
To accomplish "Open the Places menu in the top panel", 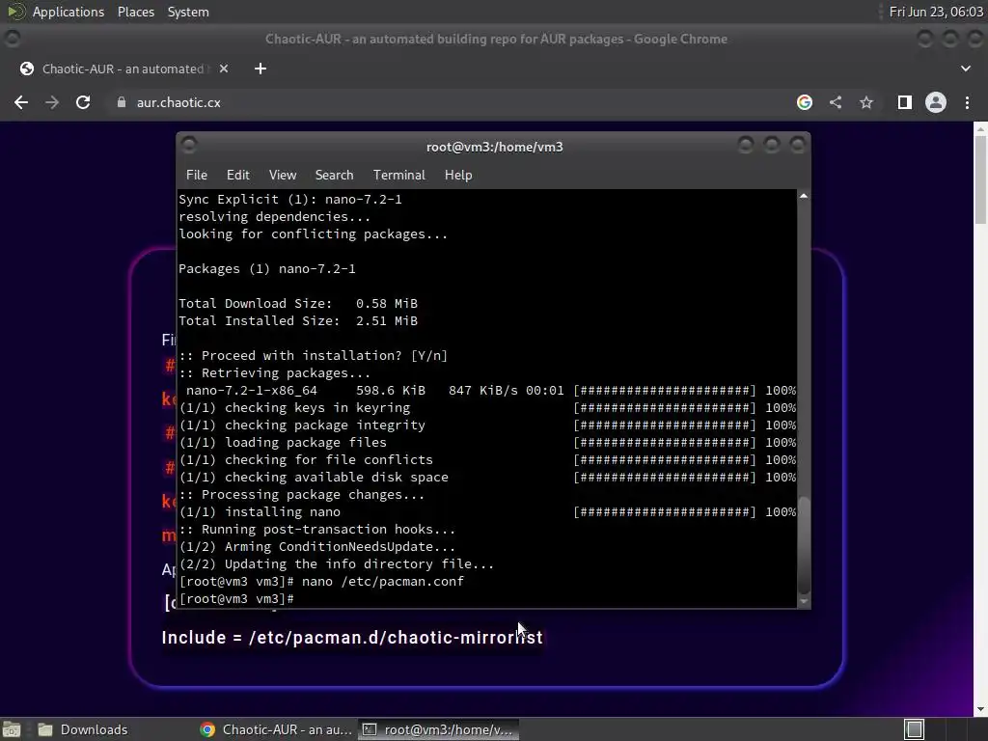I will [x=136, y=12].
